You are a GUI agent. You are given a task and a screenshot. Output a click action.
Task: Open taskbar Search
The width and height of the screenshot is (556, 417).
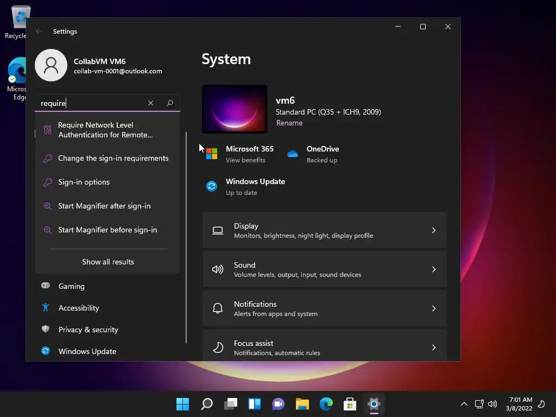tap(207, 404)
